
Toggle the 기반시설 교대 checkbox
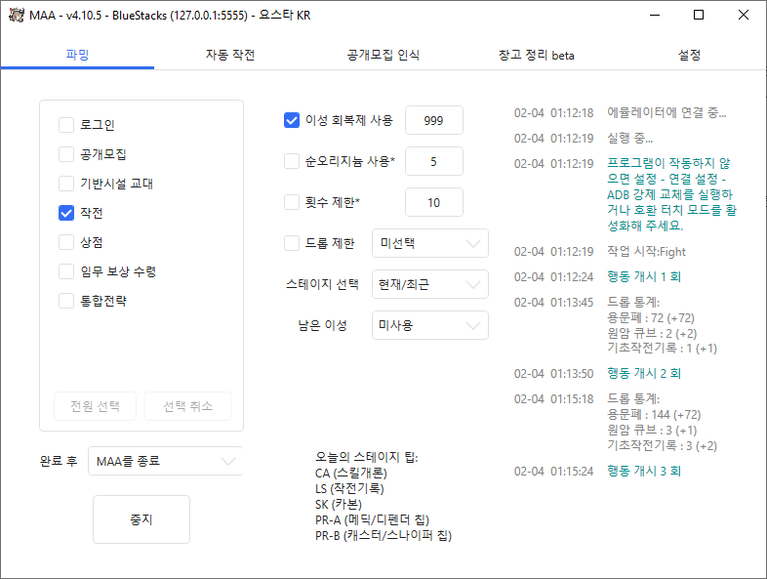(x=66, y=184)
